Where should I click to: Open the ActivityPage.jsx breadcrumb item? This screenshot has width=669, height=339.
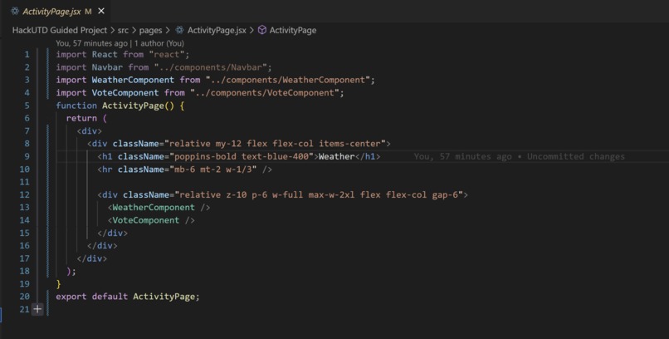click(x=217, y=30)
